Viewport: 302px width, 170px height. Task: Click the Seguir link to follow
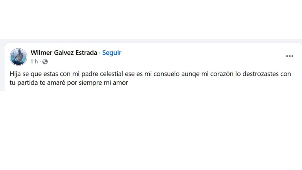[x=112, y=53]
